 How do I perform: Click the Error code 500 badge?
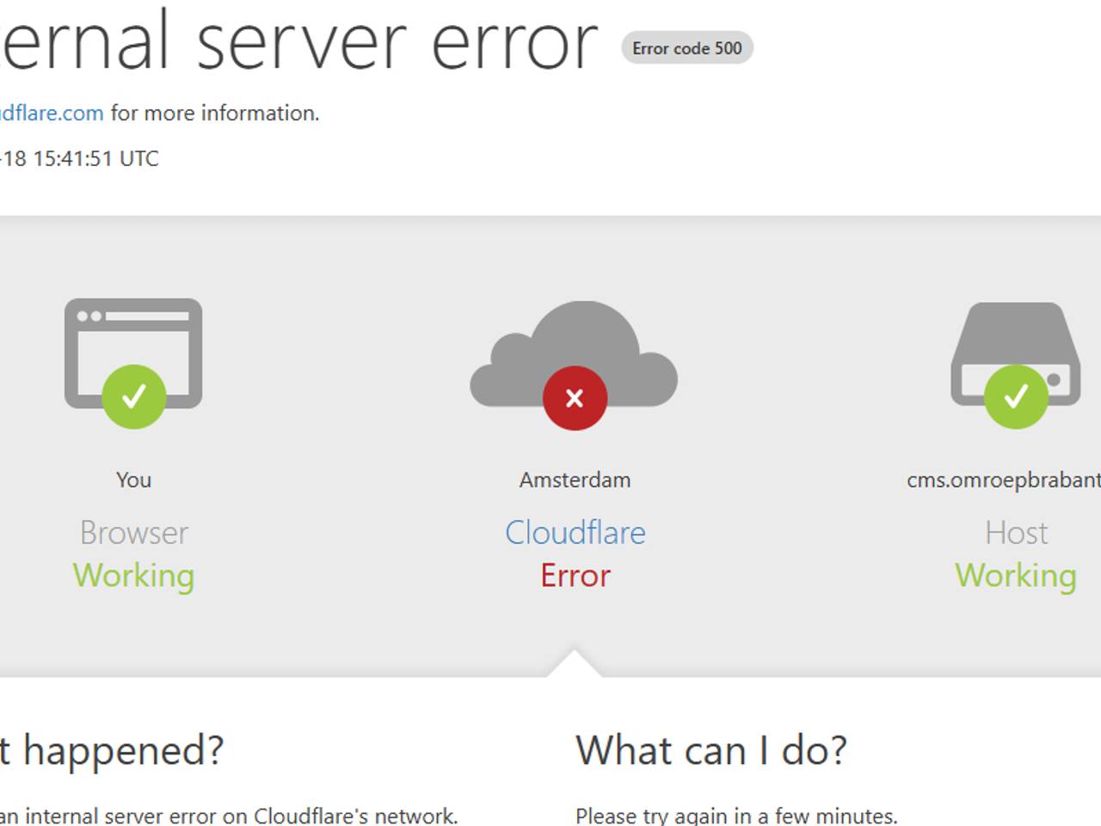tap(686, 48)
